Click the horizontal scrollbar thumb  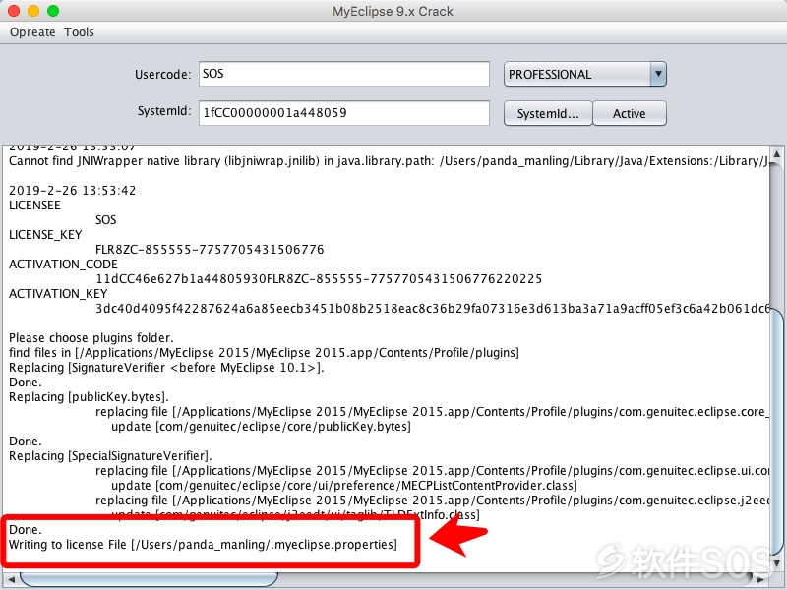[149, 579]
